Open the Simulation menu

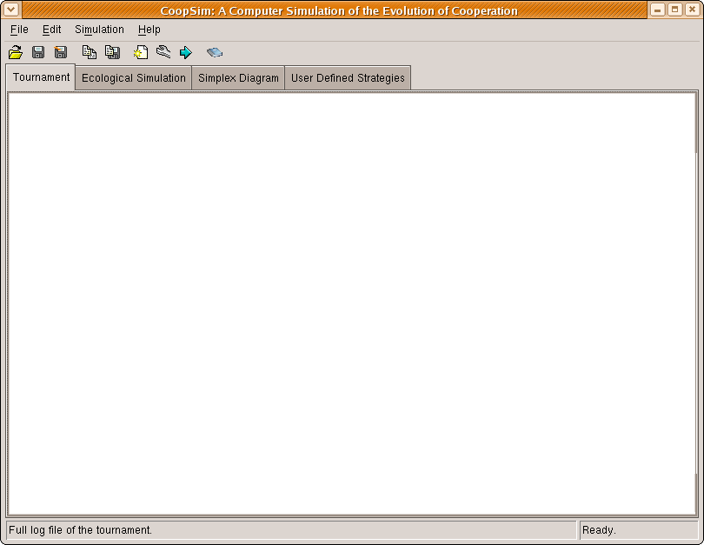click(99, 30)
